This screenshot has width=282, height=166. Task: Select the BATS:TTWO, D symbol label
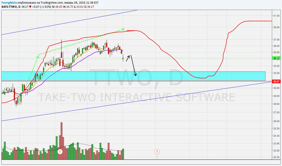click(11, 7)
